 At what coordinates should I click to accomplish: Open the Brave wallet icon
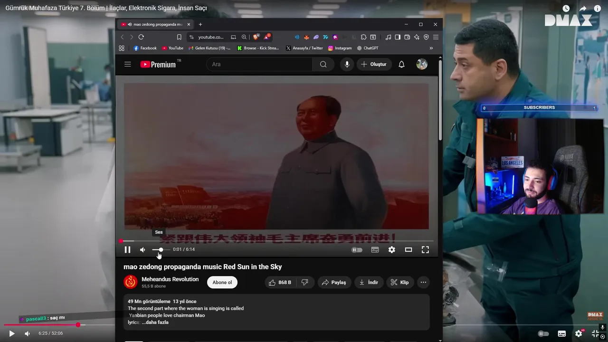407,37
